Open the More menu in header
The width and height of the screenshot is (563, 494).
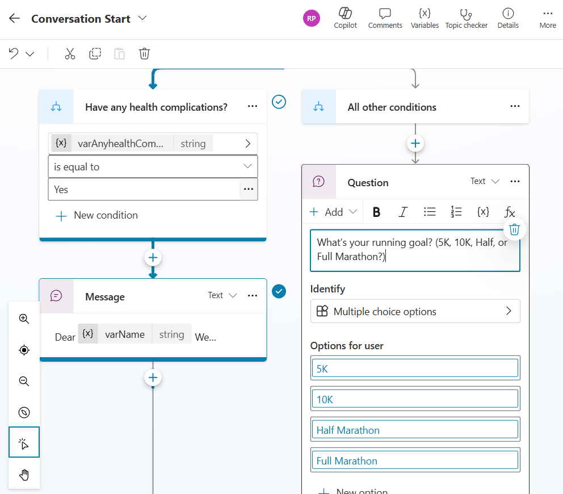pyautogui.click(x=547, y=18)
